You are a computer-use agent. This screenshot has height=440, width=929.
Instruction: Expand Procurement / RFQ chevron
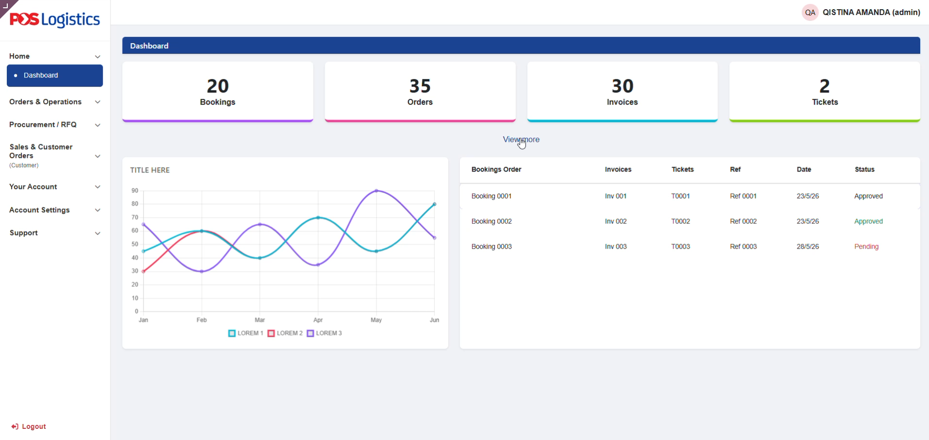pos(98,125)
